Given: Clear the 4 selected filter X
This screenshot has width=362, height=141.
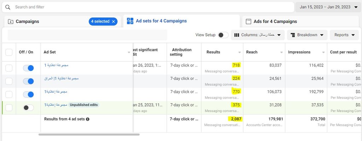Looking at the screenshot, I should pyautogui.click(x=113, y=22).
